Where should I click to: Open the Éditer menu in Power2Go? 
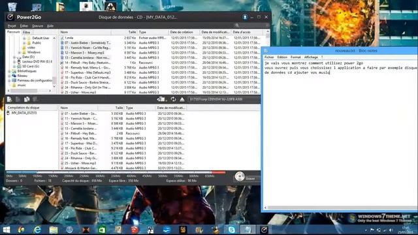(24, 26)
